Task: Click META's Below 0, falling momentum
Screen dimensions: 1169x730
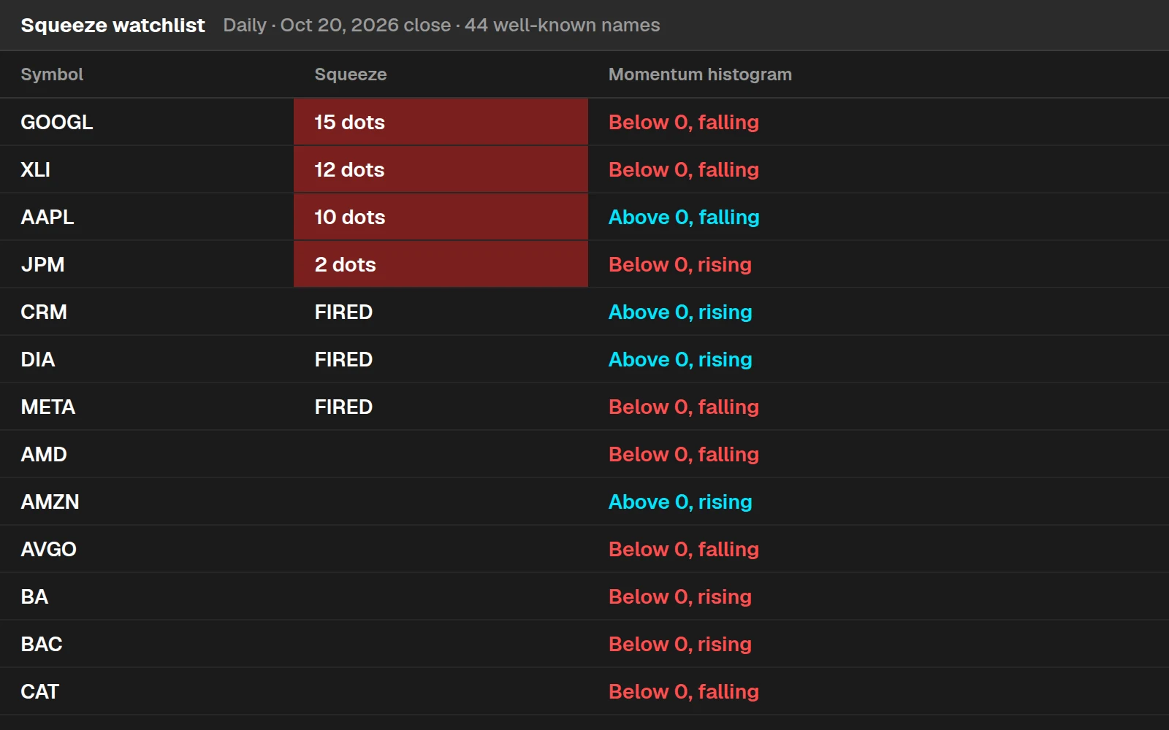Action: [684, 407]
